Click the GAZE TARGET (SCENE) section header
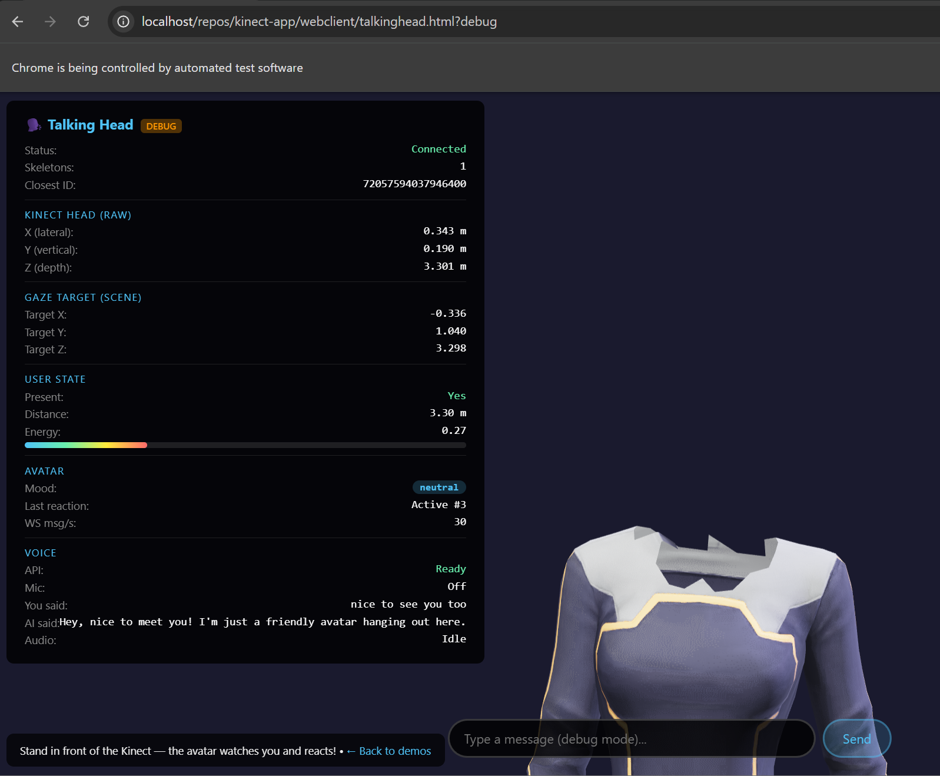The width and height of the screenshot is (940, 776). tap(83, 297)
